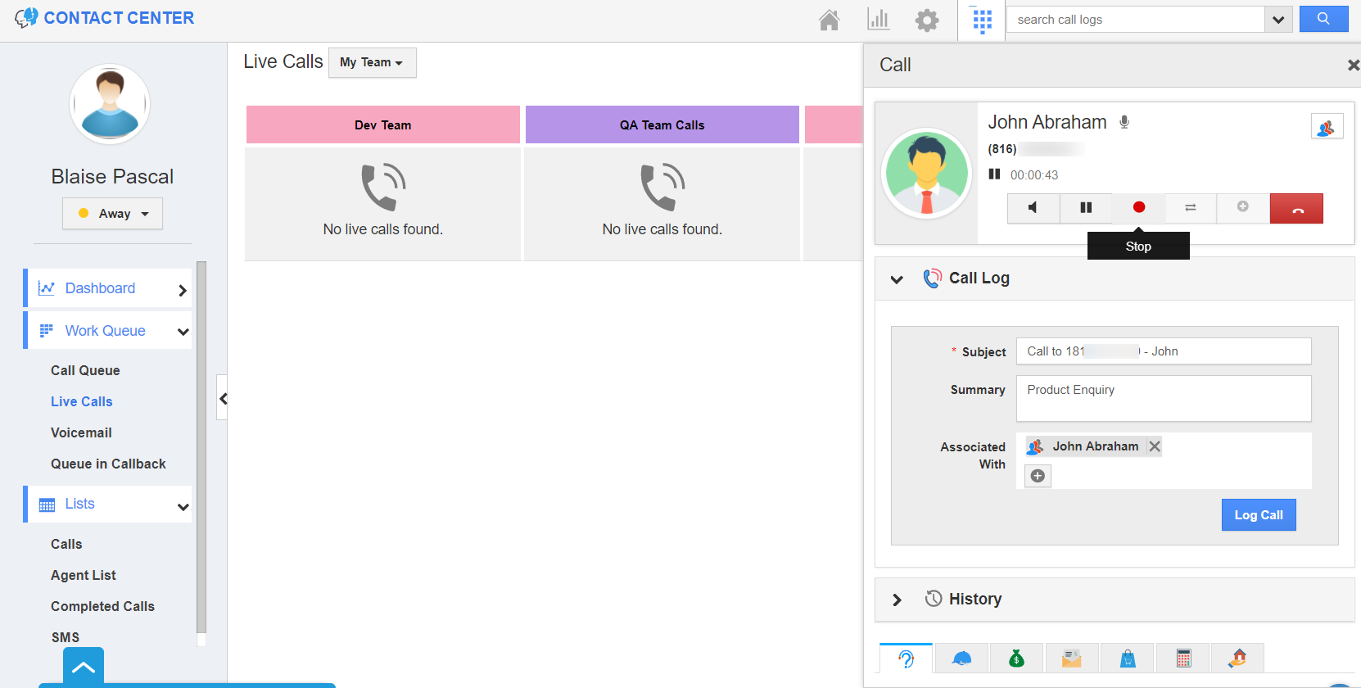This screenshot has width=1361, height=688.
Task: Open Agent List under Lists
Action: 84,575
